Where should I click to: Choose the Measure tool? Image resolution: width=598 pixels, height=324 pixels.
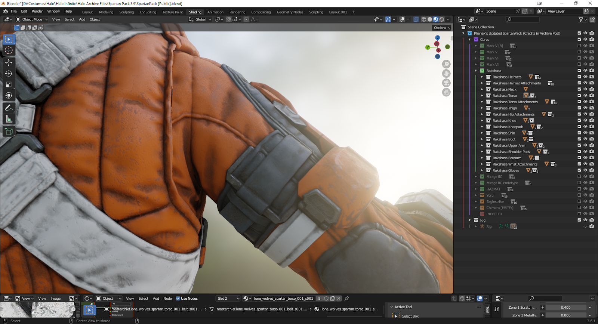pos(9,119)
